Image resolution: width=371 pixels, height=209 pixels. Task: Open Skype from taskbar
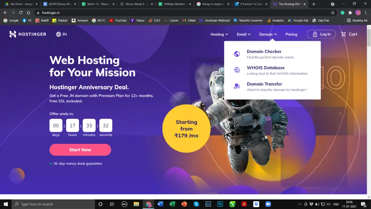196,204
